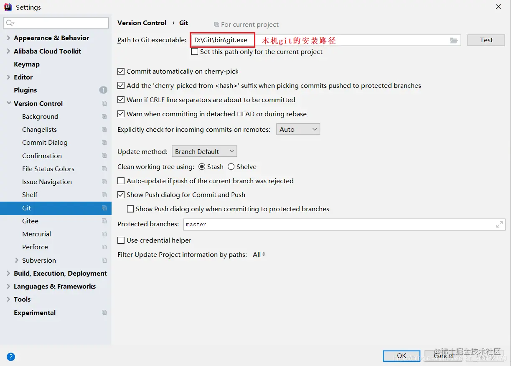Click the project-level icon beside Shelf

tap(104, 195)
